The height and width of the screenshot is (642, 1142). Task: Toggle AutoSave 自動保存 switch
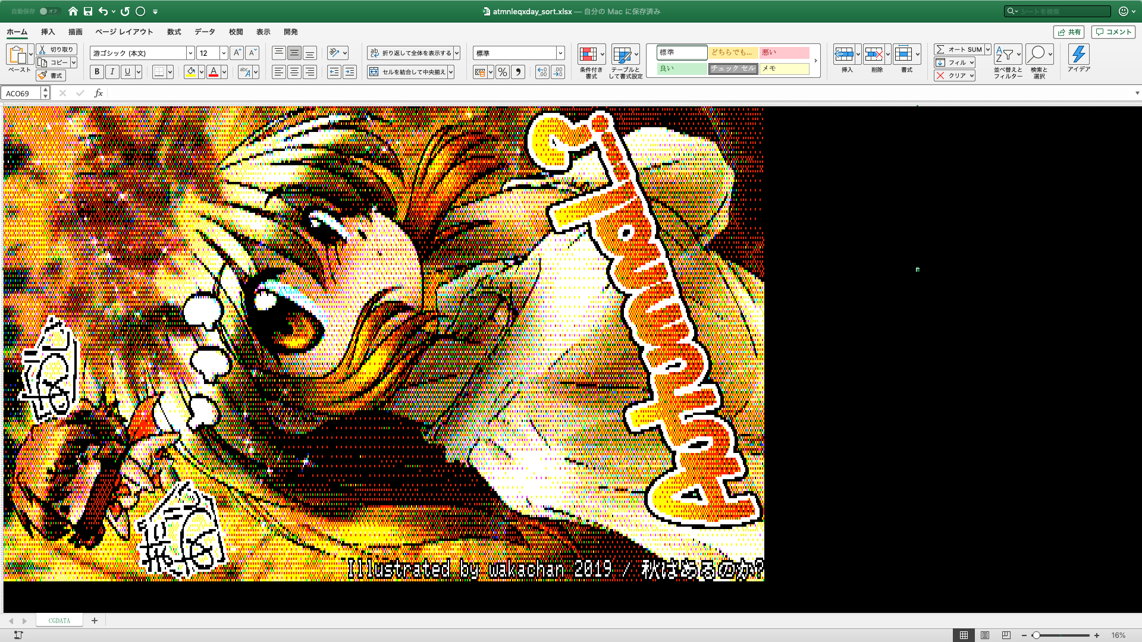(x=49, y=11)
